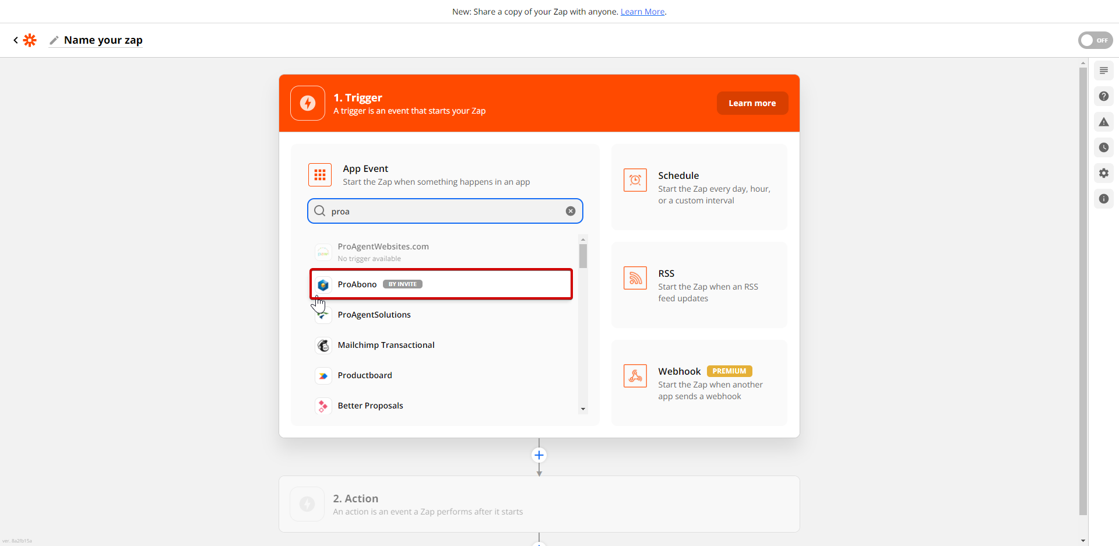Screen dimensions: 1119x546
Task: Click the app results scrollbar thumb
Action: (x=583, y=256)
